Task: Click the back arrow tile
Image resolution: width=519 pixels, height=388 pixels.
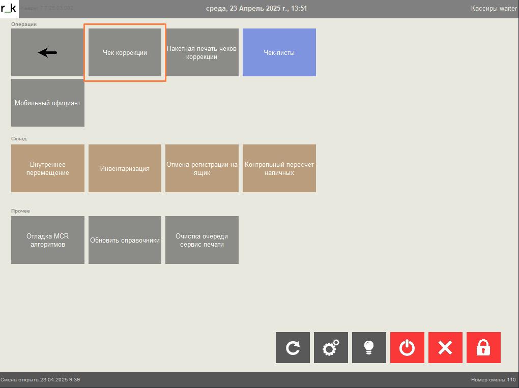Action: pos(48,52)
